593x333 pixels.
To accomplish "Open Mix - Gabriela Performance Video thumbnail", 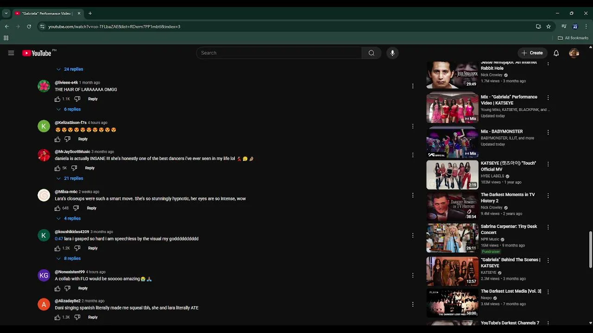I will click(452, 108).
